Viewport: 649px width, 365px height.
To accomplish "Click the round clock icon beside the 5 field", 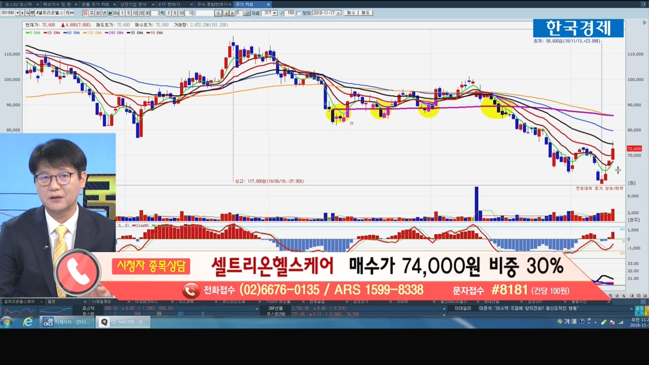I will (x=246, y=13).
